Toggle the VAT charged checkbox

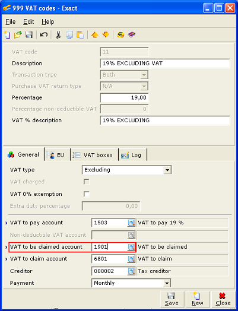87,182
